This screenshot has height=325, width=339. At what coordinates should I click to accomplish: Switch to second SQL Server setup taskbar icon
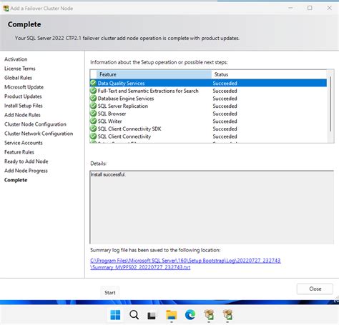(x=227, y=315)
